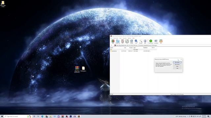Viewport: 211px width, 118px height.
Task: Select the folder icon at the desktop's top-left
Action: pos(3,4)
